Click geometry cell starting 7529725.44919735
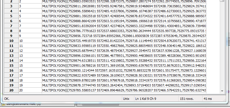230x108 pixels. (124, 41)
